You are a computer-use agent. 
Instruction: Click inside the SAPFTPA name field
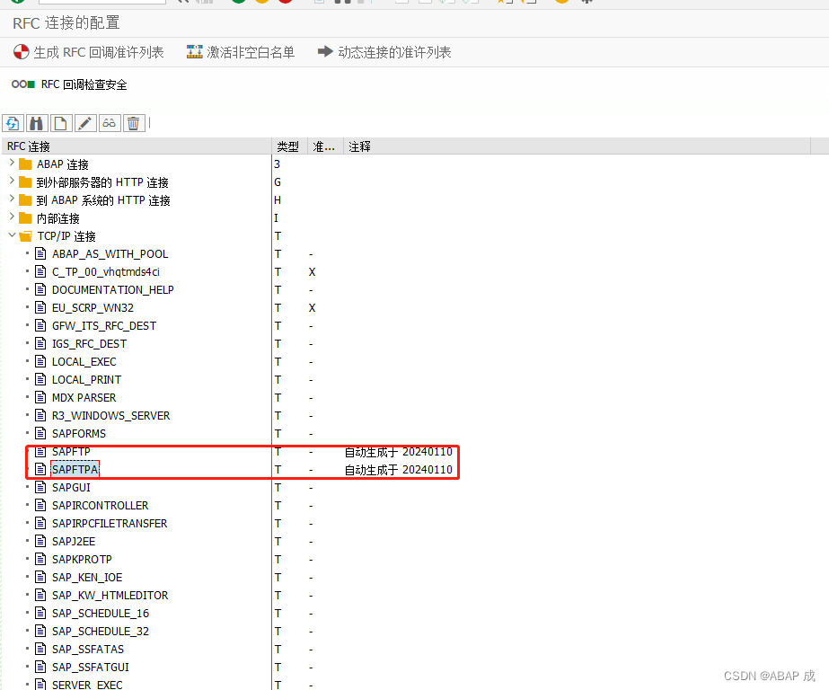point(75,469)
